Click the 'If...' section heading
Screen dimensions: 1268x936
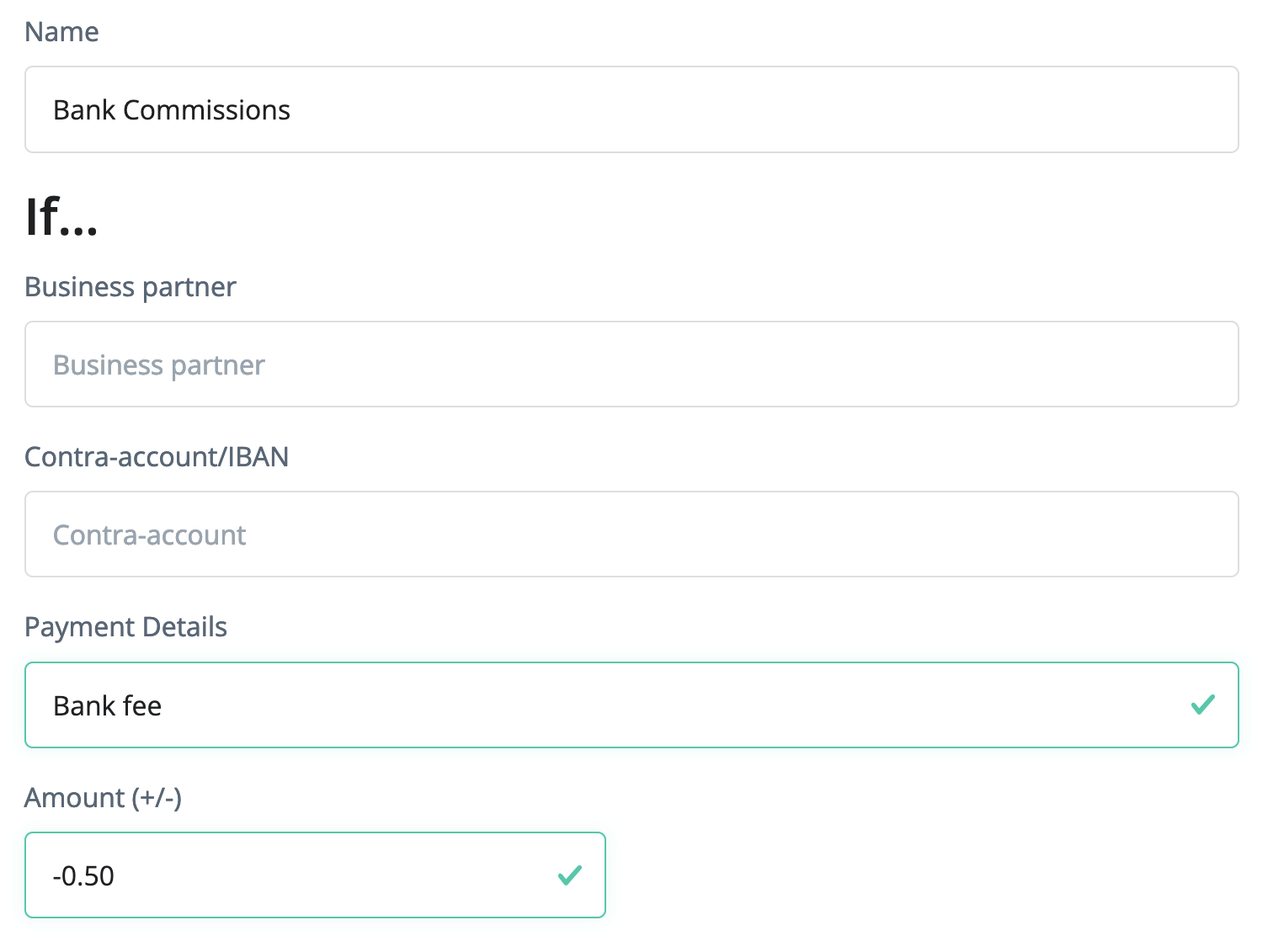click(x=61, y=216)
